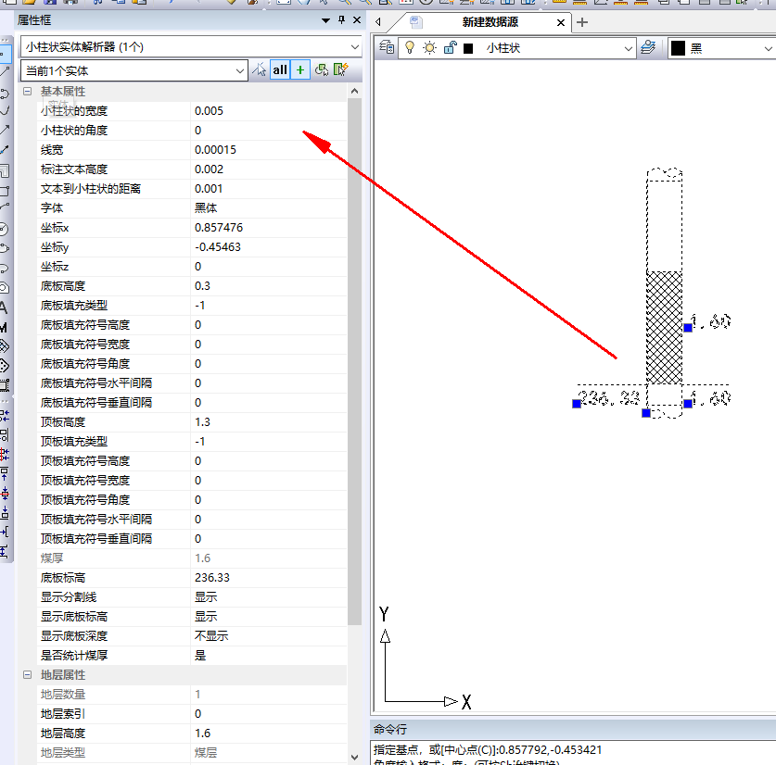Toggle layer on/off lightbulb for 小柱状
This screenshot has width=776, height=765.
coord(409,47)
